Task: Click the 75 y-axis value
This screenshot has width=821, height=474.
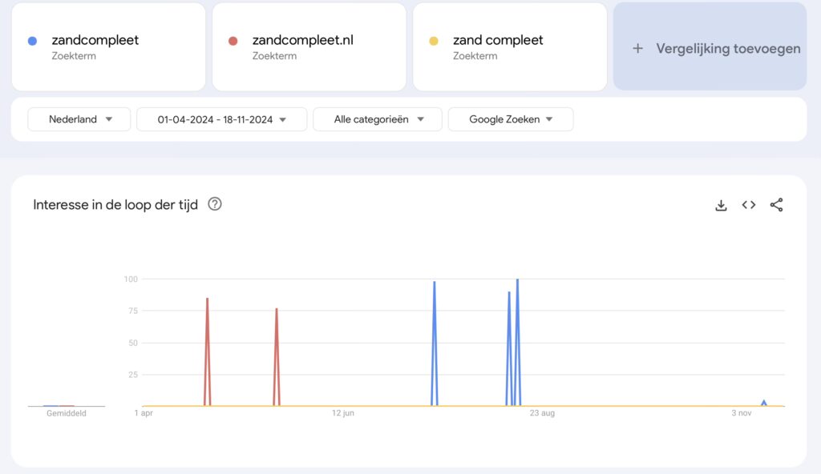Action: [133, 311]
